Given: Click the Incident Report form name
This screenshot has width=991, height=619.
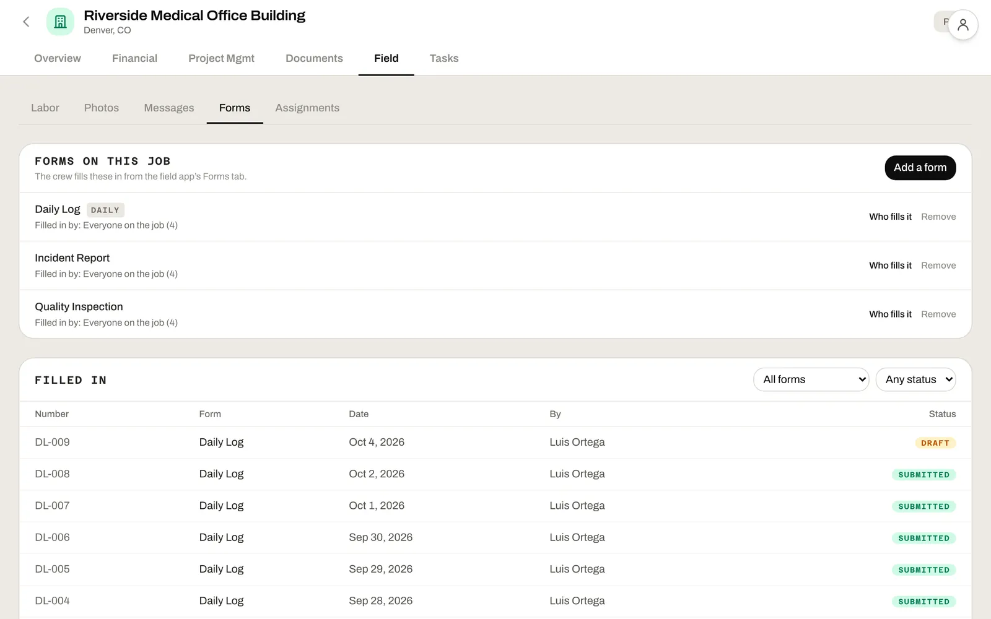Looking at the screenshot, I should point(72,258).
